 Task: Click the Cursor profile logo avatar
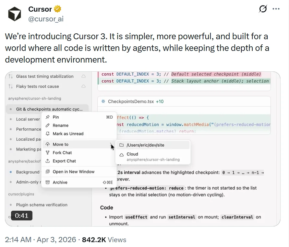pos(14,14)
